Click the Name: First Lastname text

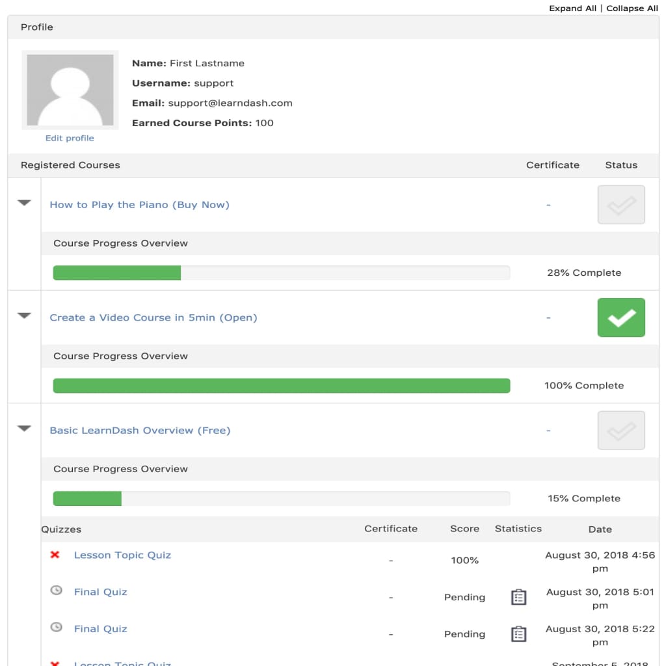click(x=188, y=63)
